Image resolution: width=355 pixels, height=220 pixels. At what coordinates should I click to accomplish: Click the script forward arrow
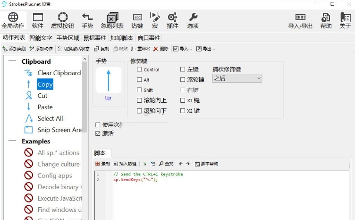pos(188,164)
